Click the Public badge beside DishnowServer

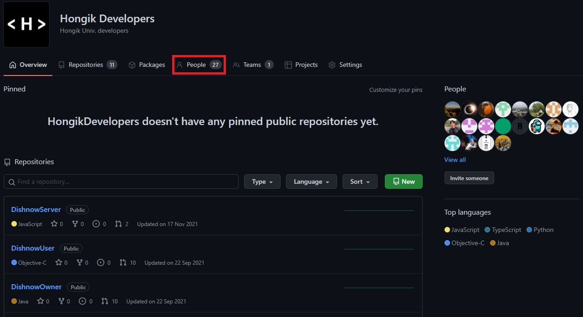[x=77, y=210]
